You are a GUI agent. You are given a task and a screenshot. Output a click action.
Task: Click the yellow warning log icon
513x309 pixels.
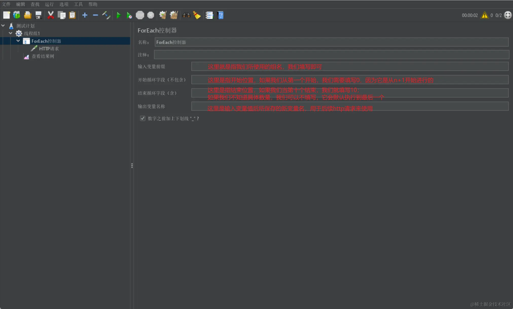click(484, 15)
